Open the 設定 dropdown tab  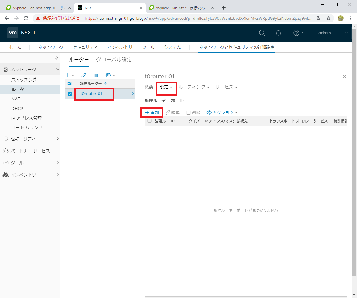[166, 87]
